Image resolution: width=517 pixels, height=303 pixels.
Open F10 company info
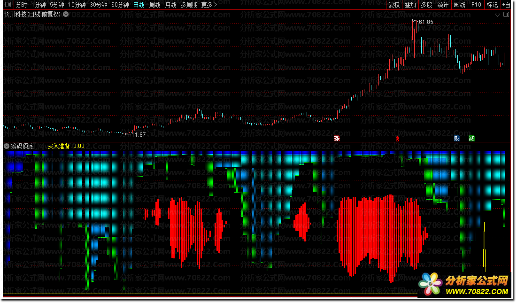click(x=476, y=5)
